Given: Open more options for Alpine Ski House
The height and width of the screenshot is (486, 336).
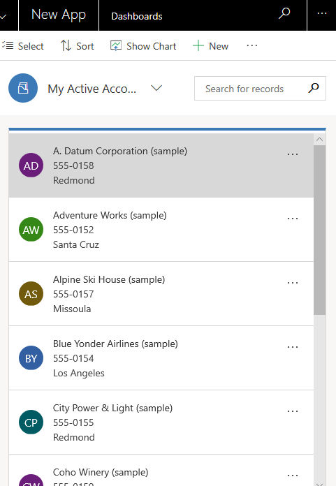Looking at the screenshot, I should pos(293,283).
